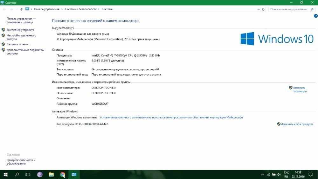This screenshot has height=179, width=318.
Task: Open File Explorer from the taskbar
Action: (51, 175)
